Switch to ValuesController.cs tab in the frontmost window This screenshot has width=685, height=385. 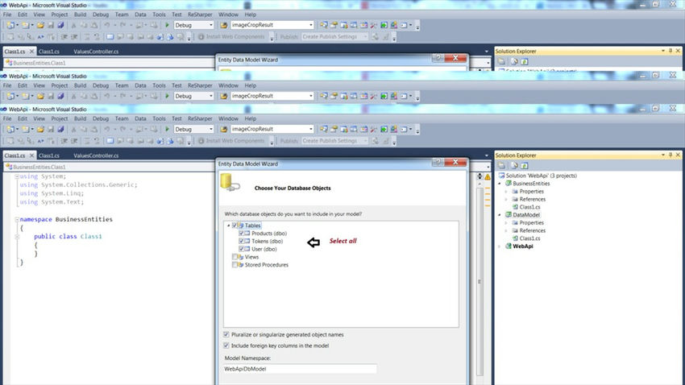96,155
